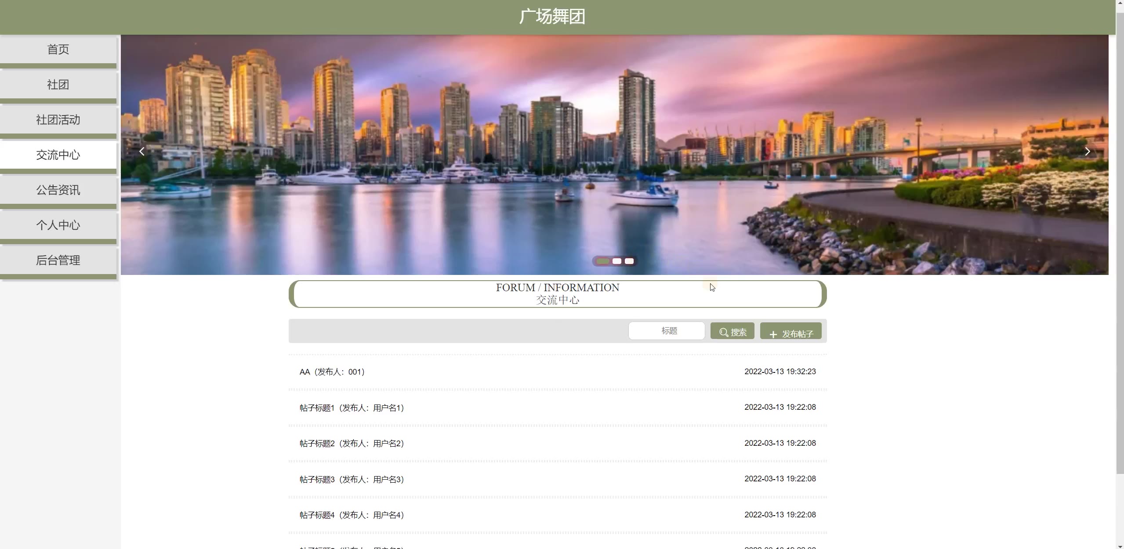
Task: Open 个人中心 from the sidebar
Action: click(x=58, y=225)
